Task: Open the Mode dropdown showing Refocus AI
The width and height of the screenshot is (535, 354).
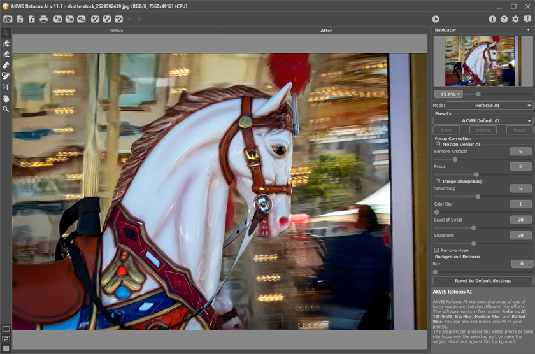Action: [489, 106]
